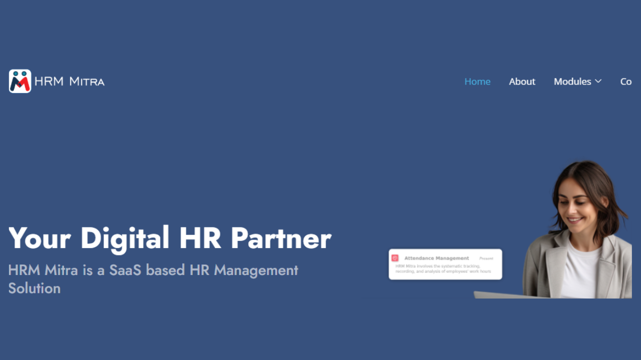Click the word Digital in the headline
This screenshot has height=360, width=641.
(125, 238)
